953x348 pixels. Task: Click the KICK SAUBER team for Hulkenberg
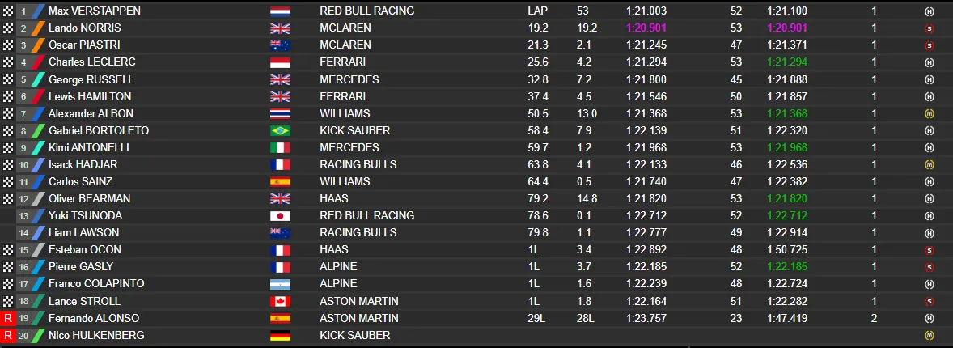pyautogui.click(x=355, y=334)
